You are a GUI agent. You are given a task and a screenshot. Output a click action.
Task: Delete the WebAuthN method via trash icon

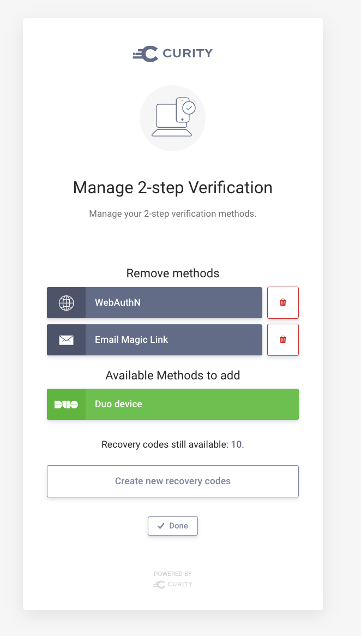point(282,302)
